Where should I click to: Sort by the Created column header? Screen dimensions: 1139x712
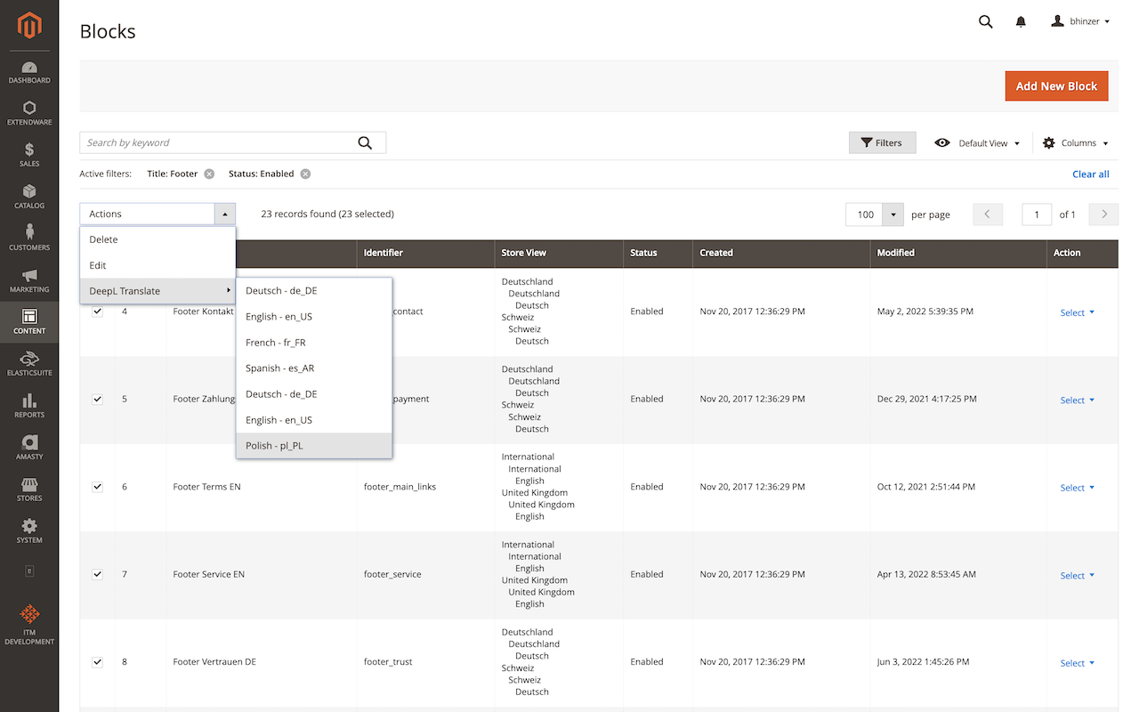(781, 253)
